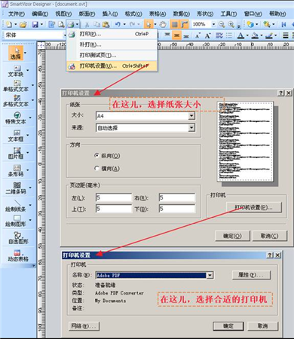The image size is (294, 339).
Task: Select the 绘制线条 line drawing tool
Action: 16,206
